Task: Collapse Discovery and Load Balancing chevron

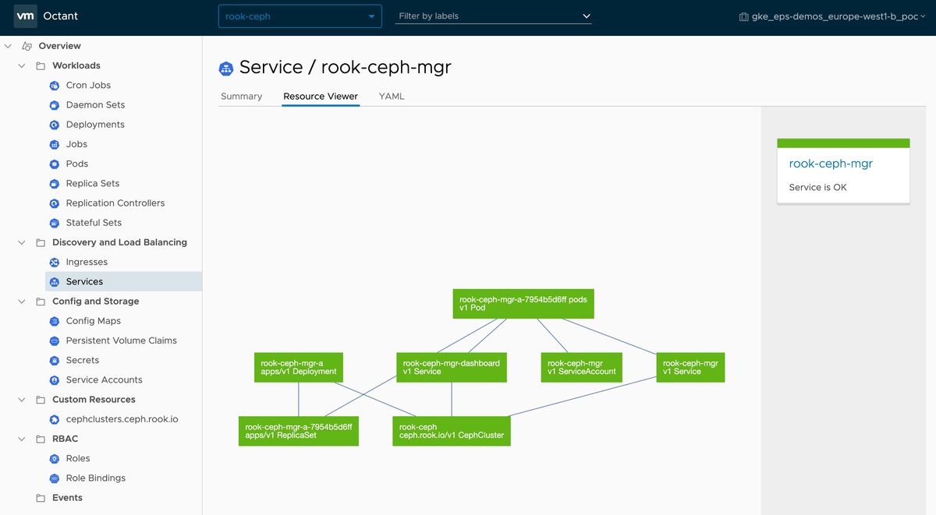Action: pos(22,242)
